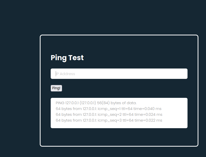Click the time=0.022 ms value
The image size is (206, 157).
coord(148,120)
